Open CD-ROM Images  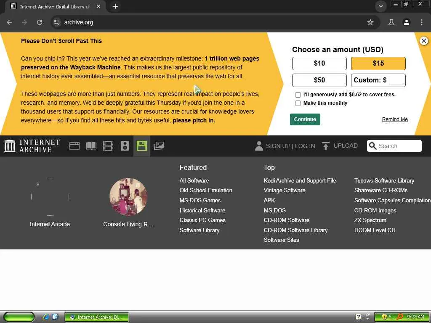[x=375, y=210]
